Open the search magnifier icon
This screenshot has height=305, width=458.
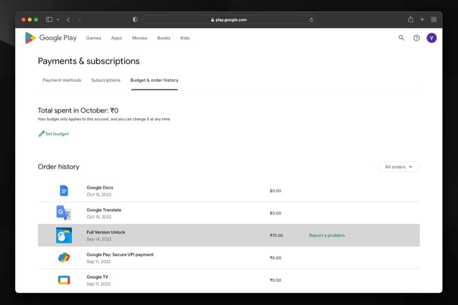click(x=401, y=38)
